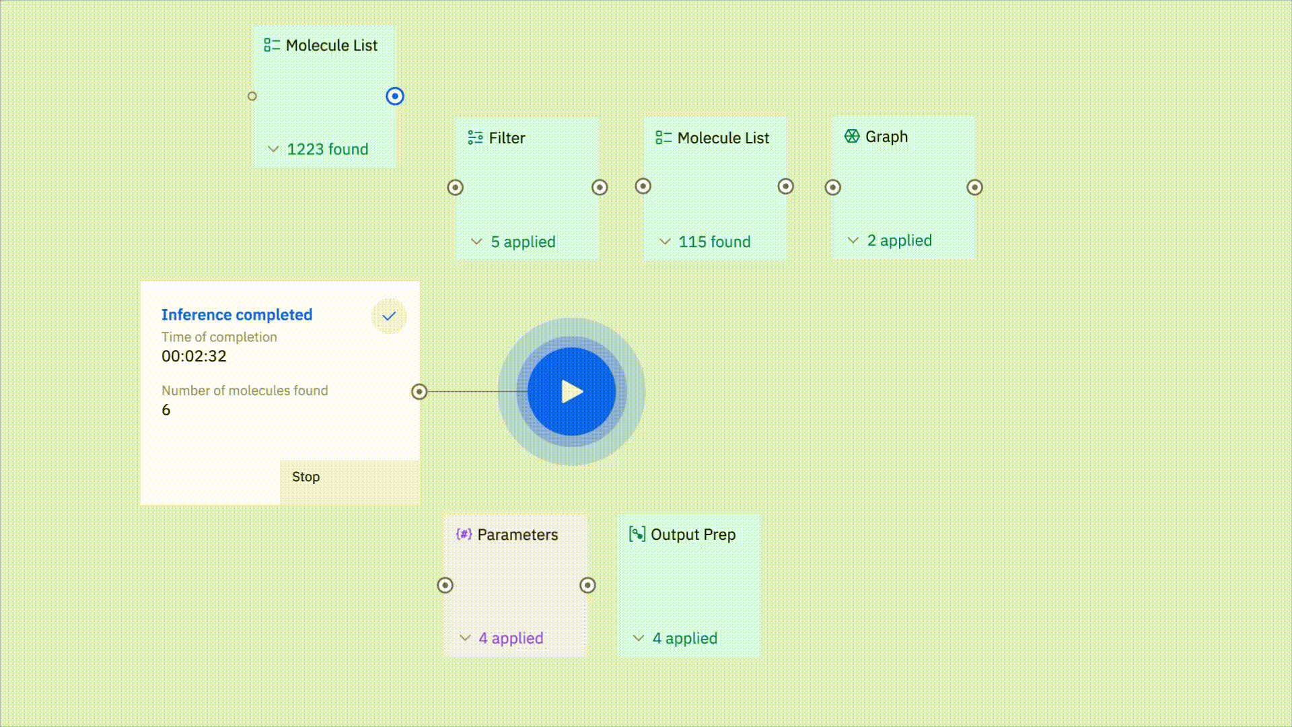
Task: Select the blue output port on Molecule List
Action: point(395,96)
